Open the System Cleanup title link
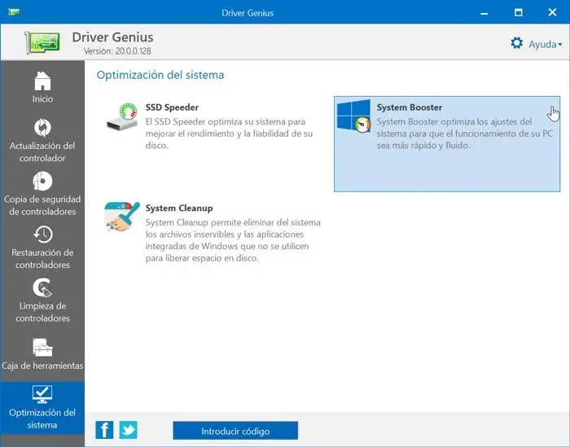 pos(179,208)
